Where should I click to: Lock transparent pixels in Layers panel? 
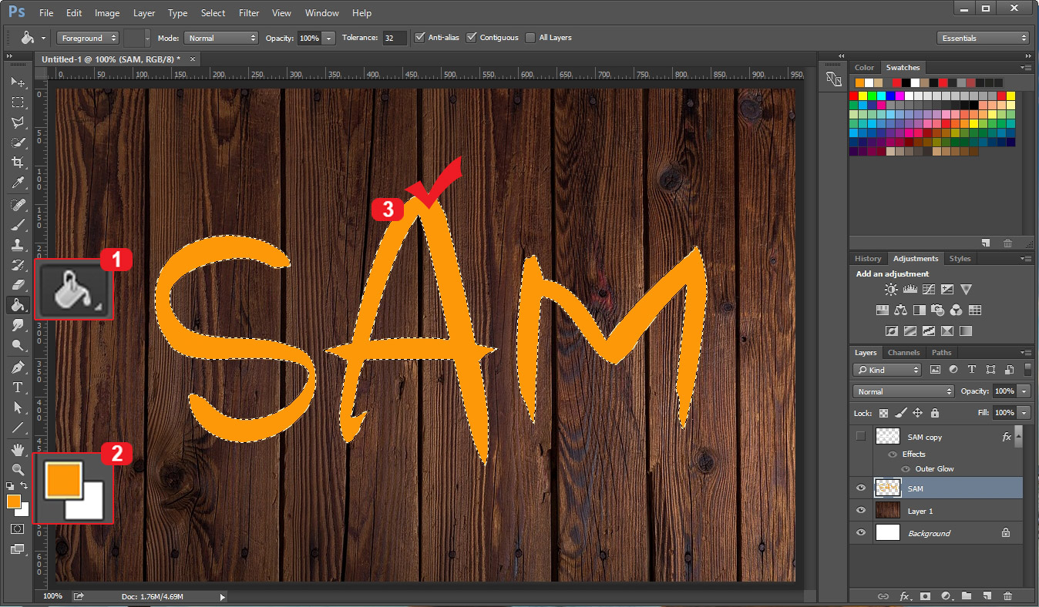pos(883,413)
